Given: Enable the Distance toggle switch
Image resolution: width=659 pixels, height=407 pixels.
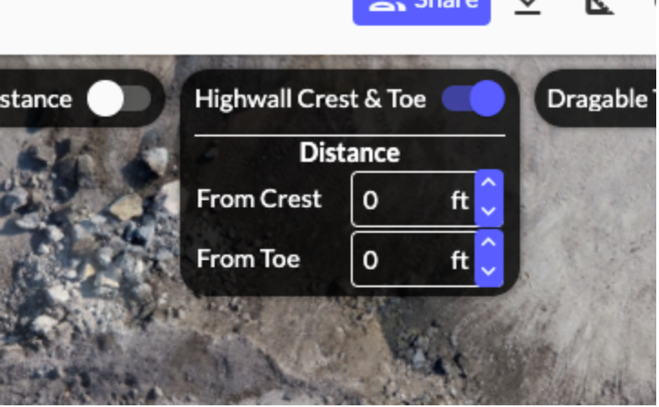Looking at the screenshot, I should [x=119, y=99].
